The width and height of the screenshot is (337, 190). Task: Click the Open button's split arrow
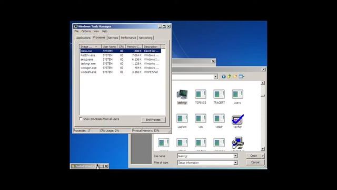[263, 156]
